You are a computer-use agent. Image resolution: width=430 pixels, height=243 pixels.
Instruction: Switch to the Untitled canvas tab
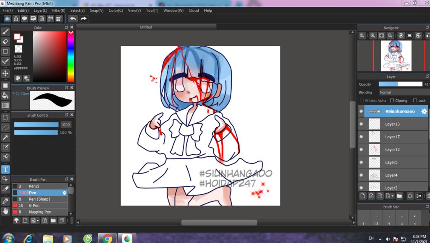(x=146, y=27)
